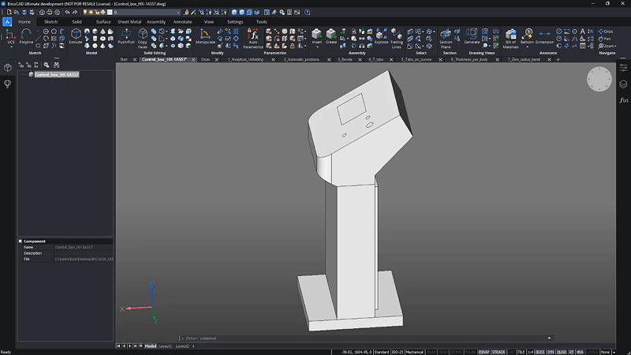The image size is (631, 355).
Task: Select Control_box_HX-1A557 in the browser tree
Action: click(57, 74)
